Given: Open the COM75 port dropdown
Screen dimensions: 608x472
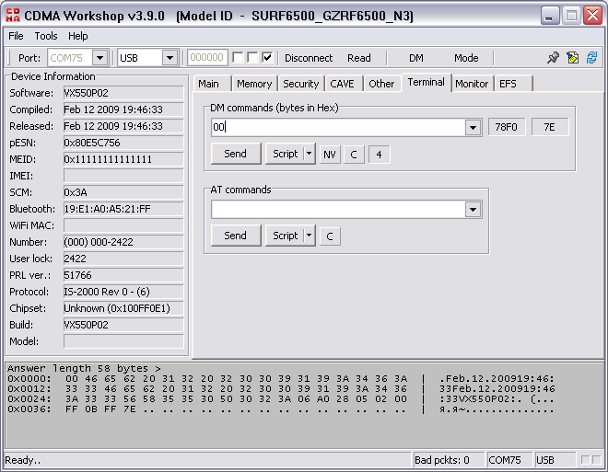Looking at the screenshot, I should click(x=99, y=58).
